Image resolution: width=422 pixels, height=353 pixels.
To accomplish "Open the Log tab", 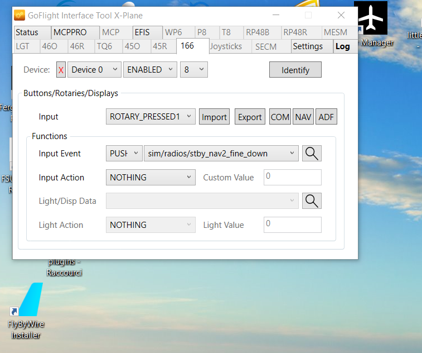I will 345,46.
